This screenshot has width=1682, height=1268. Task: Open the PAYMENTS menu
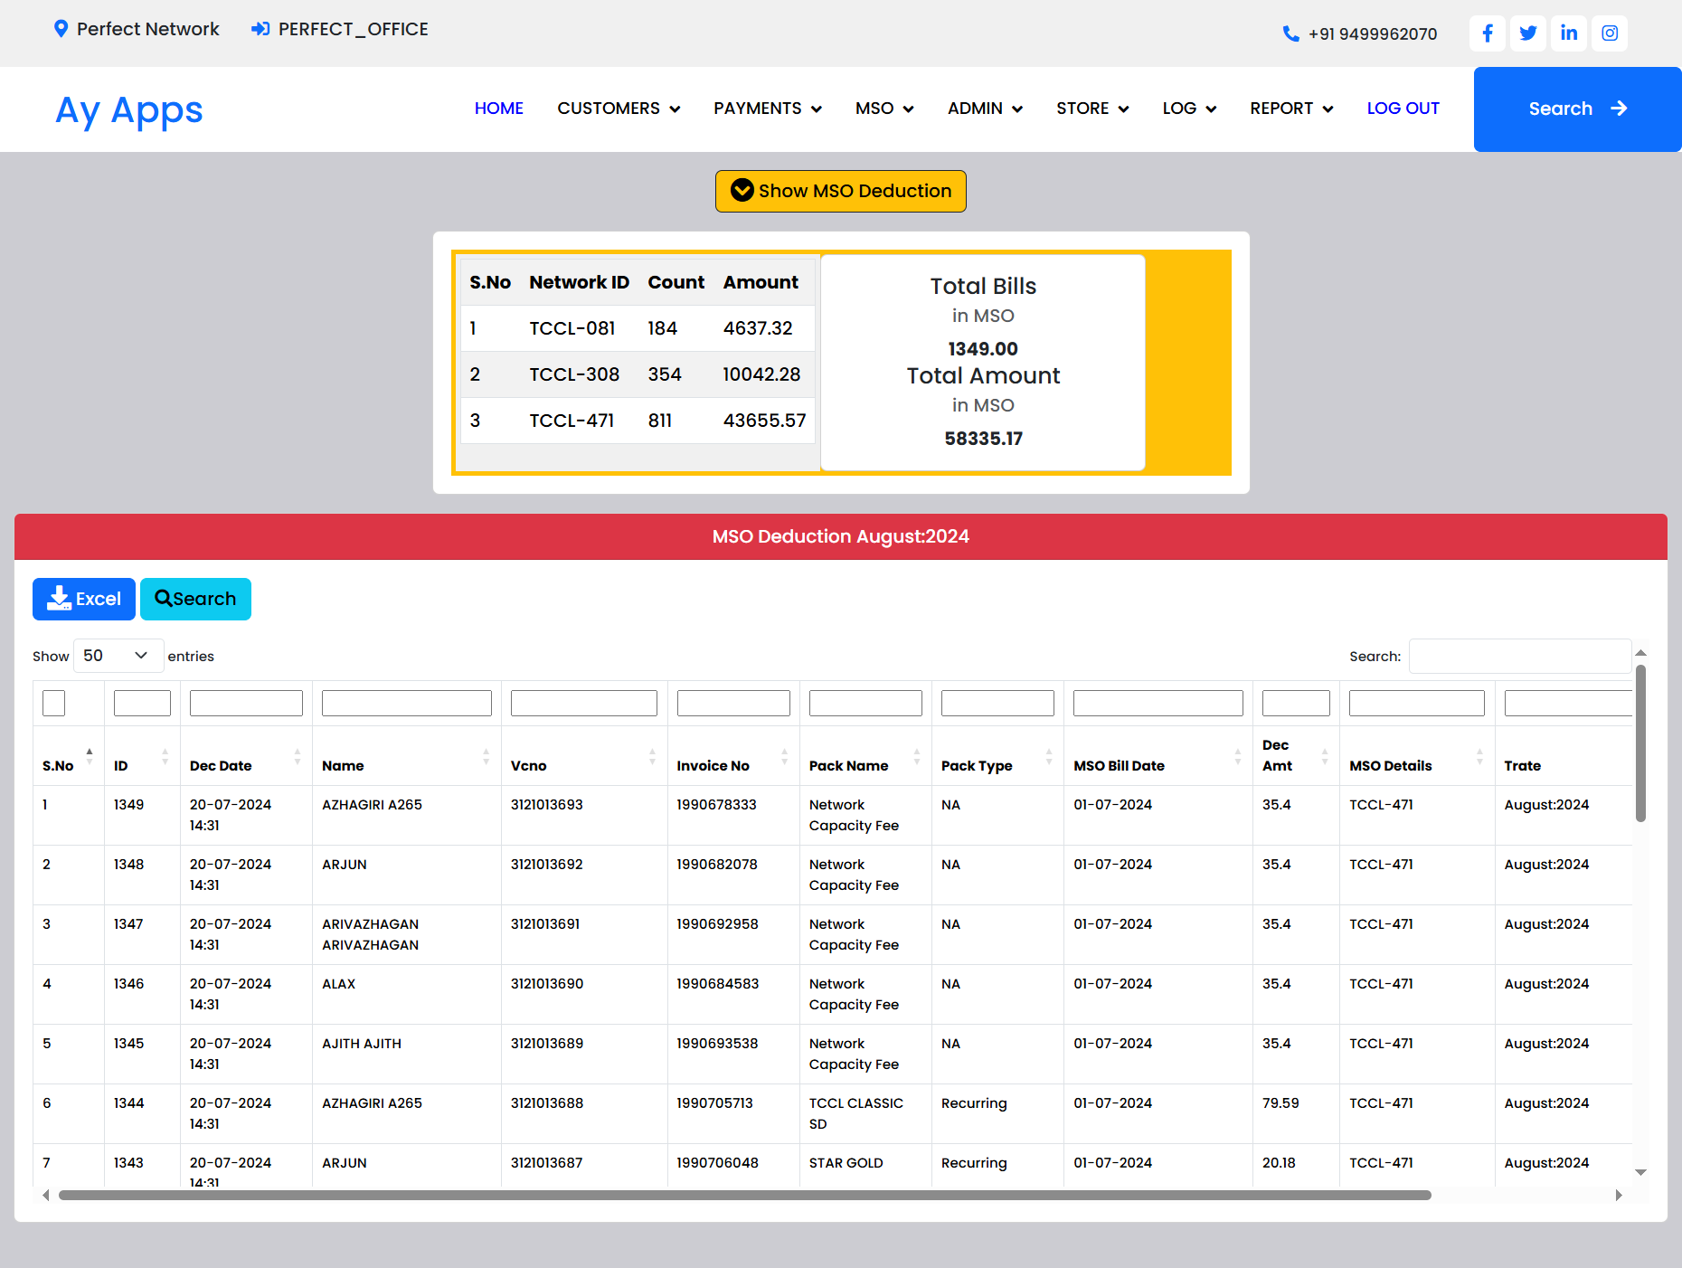pyautogui.click(x=767, y=109)
